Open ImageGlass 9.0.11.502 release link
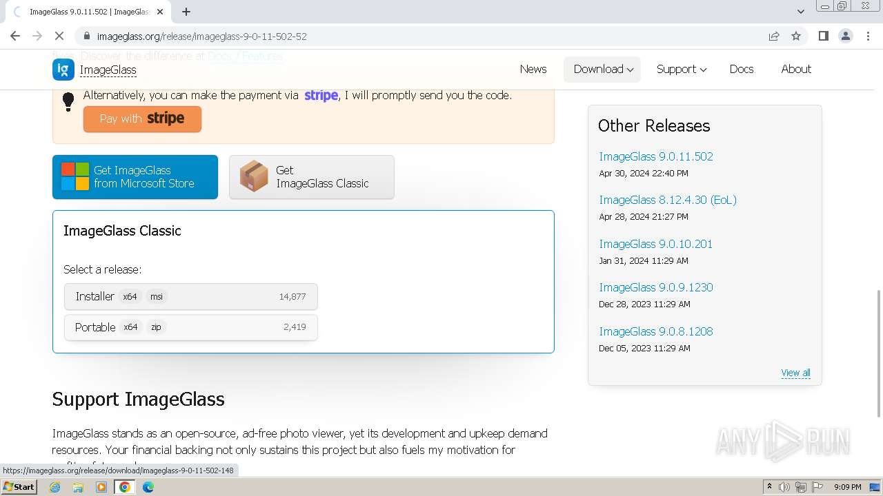Viewport: 883px width, 496px height. (x=656, y=156)
